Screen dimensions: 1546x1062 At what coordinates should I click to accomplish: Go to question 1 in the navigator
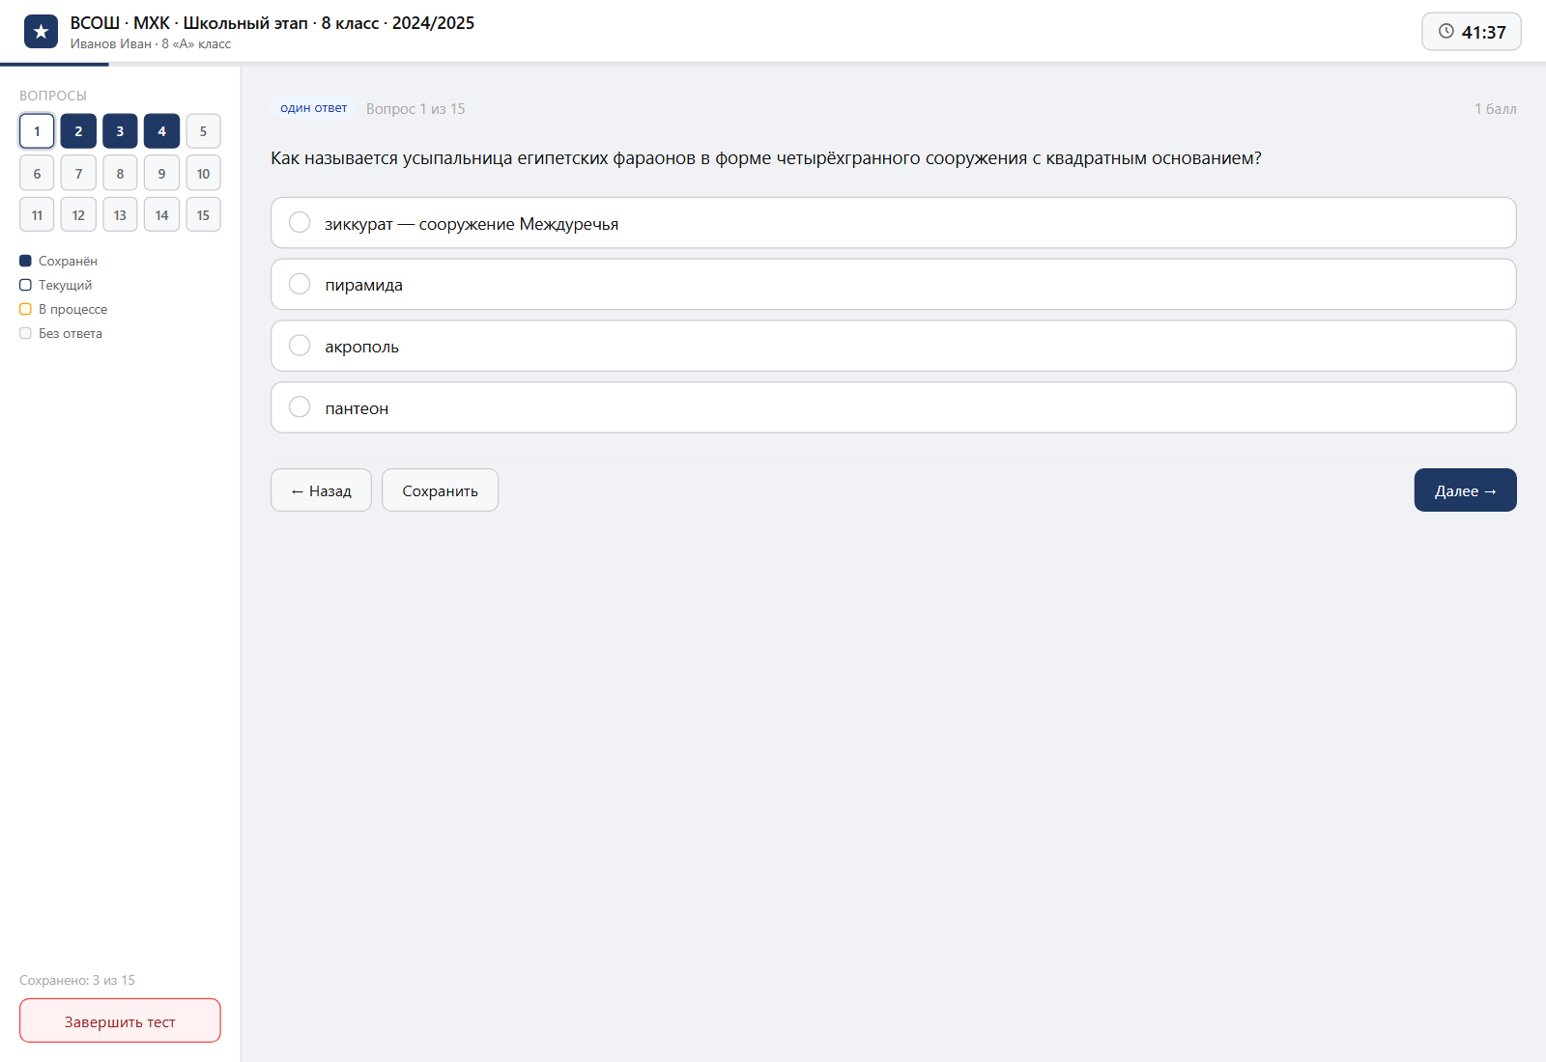pyautogui.click(x=37, y=131)
